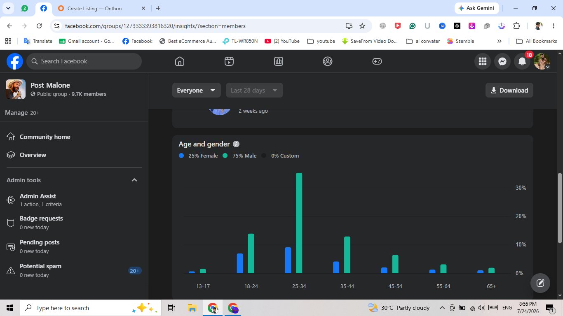Open Facebook notifications bell with 18 badge
Screen dimensions: 563x316
522,61
